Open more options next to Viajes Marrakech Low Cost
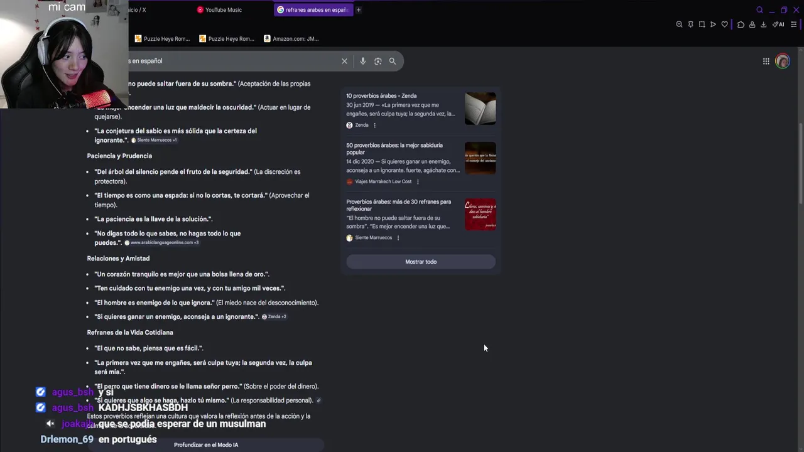Screen dimensions: 804x452 (x=418, y=181)
